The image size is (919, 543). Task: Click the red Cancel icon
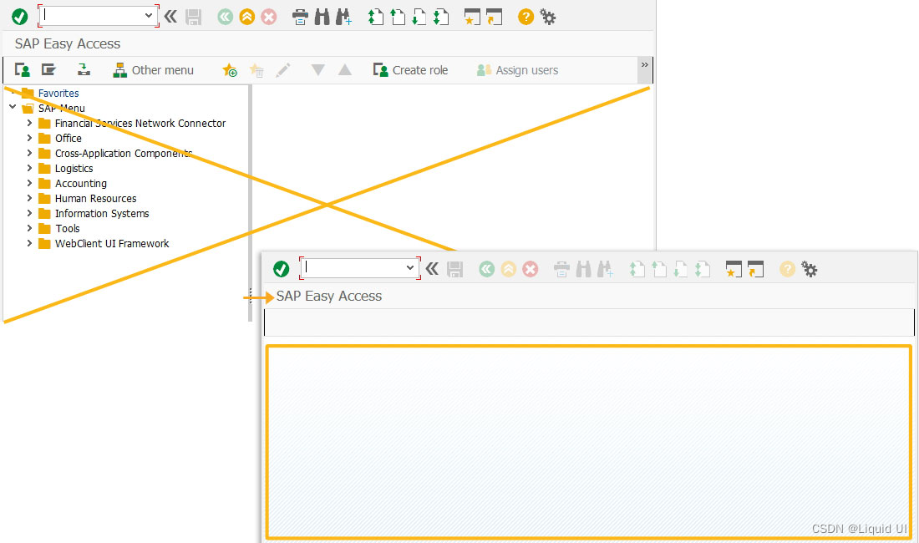click(269, 16)
